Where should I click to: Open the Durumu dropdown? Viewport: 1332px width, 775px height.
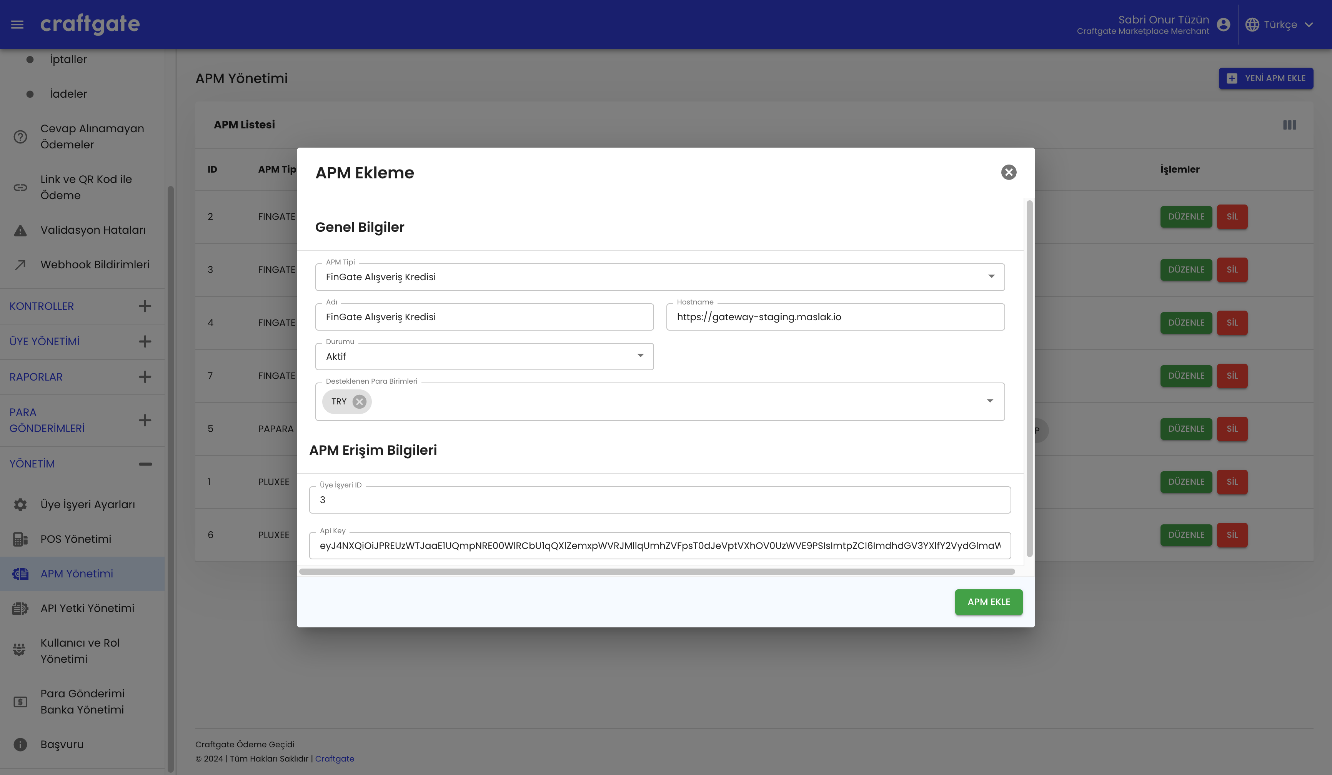pos(484,356)
